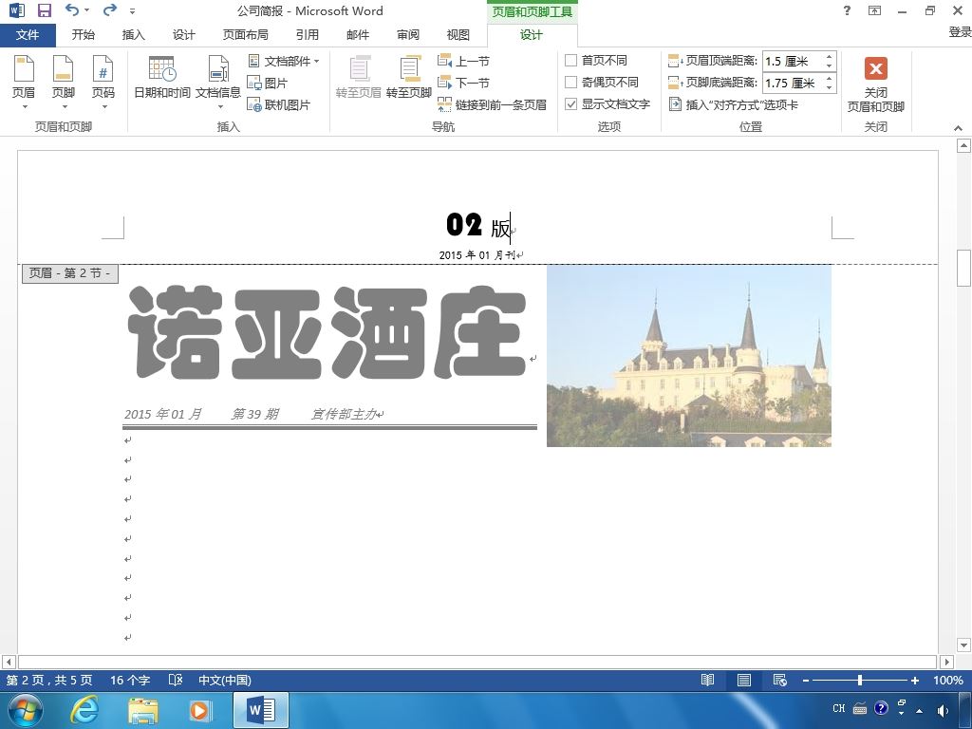The width and height of the screenshot is (972, 729).
Task: Click the header text 02 版
Action: (478, 226)
